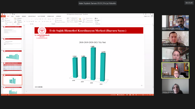Open the font name combo box
The image size is (195, 109).
click(x=28, y=19)
